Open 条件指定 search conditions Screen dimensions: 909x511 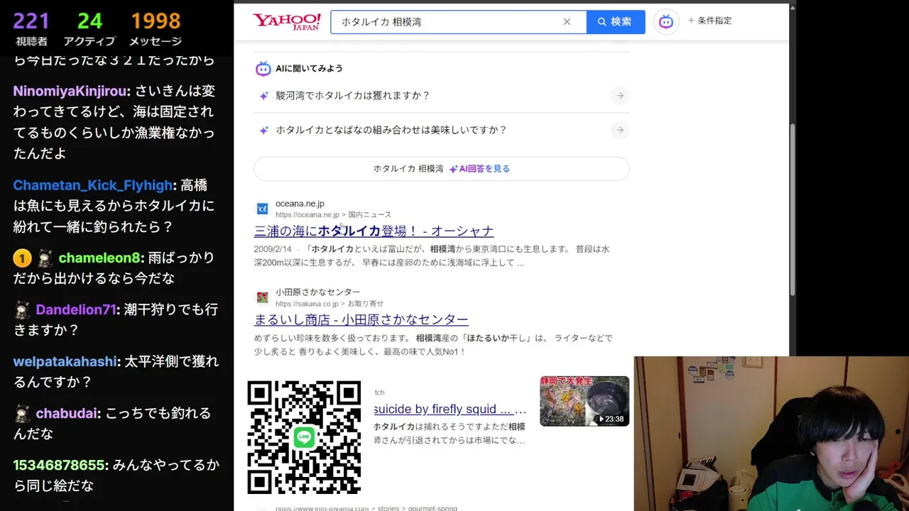pos(709,21)
